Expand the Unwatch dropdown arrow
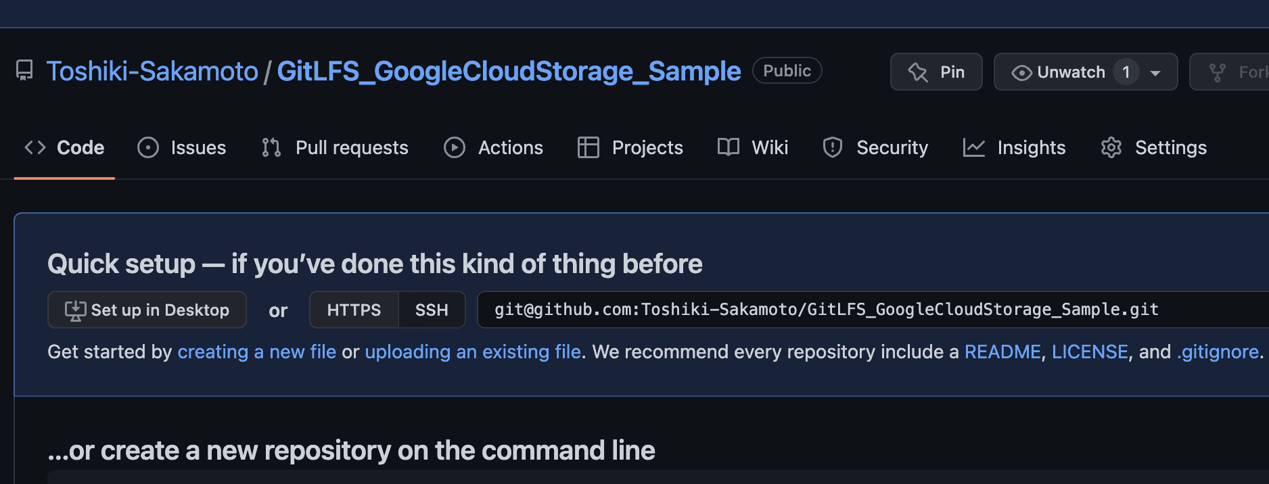This screenshot has width=1269, height=484. pyautogui.click(x=1155, y=72)
